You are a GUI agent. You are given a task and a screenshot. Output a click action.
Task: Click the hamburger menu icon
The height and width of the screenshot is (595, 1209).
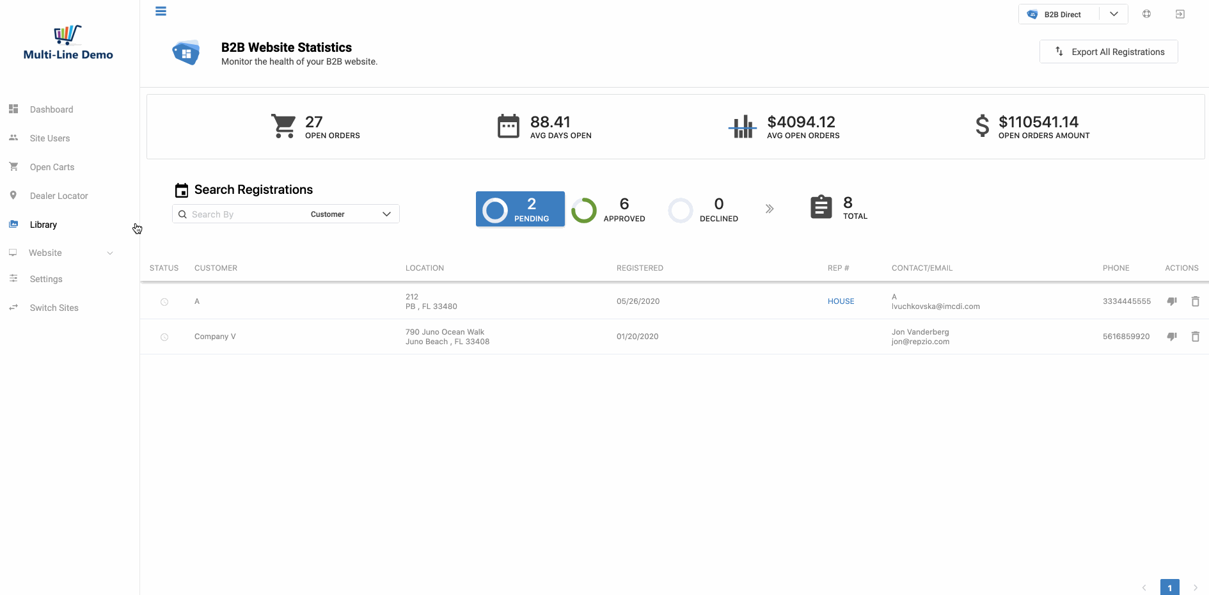(x=161, y=11)
